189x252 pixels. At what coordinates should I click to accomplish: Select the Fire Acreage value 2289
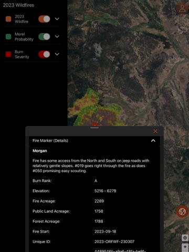click(99, 201)
